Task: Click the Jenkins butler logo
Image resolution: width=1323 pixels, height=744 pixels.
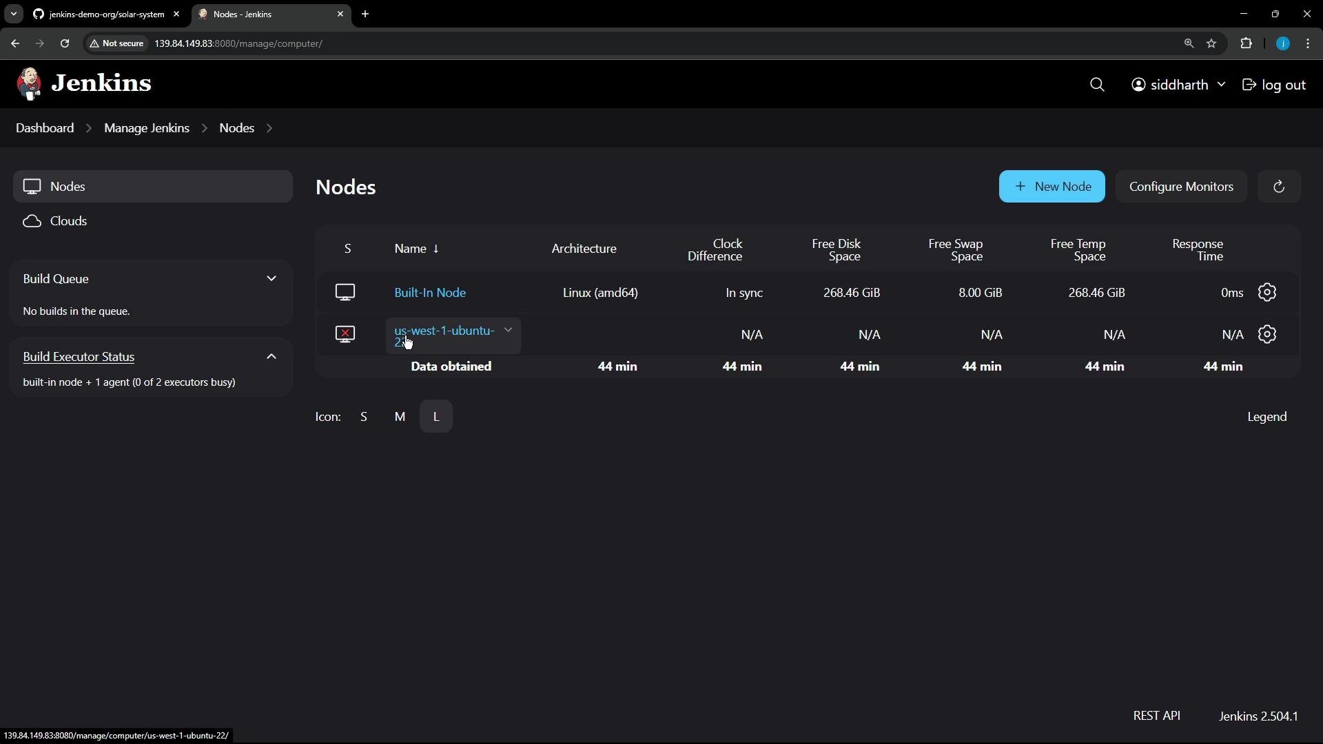Action: point(29,84)
